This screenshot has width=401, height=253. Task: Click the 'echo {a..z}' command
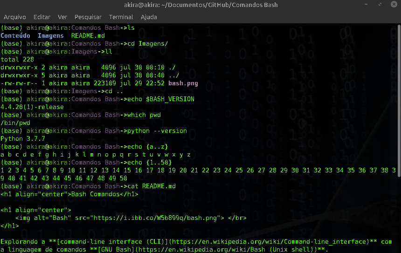click(x=147, y=146)
